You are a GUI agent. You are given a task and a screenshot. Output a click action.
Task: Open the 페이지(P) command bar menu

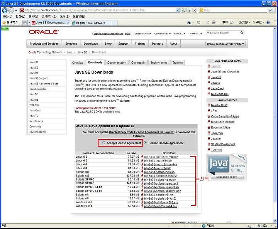(x=228, y=22)
